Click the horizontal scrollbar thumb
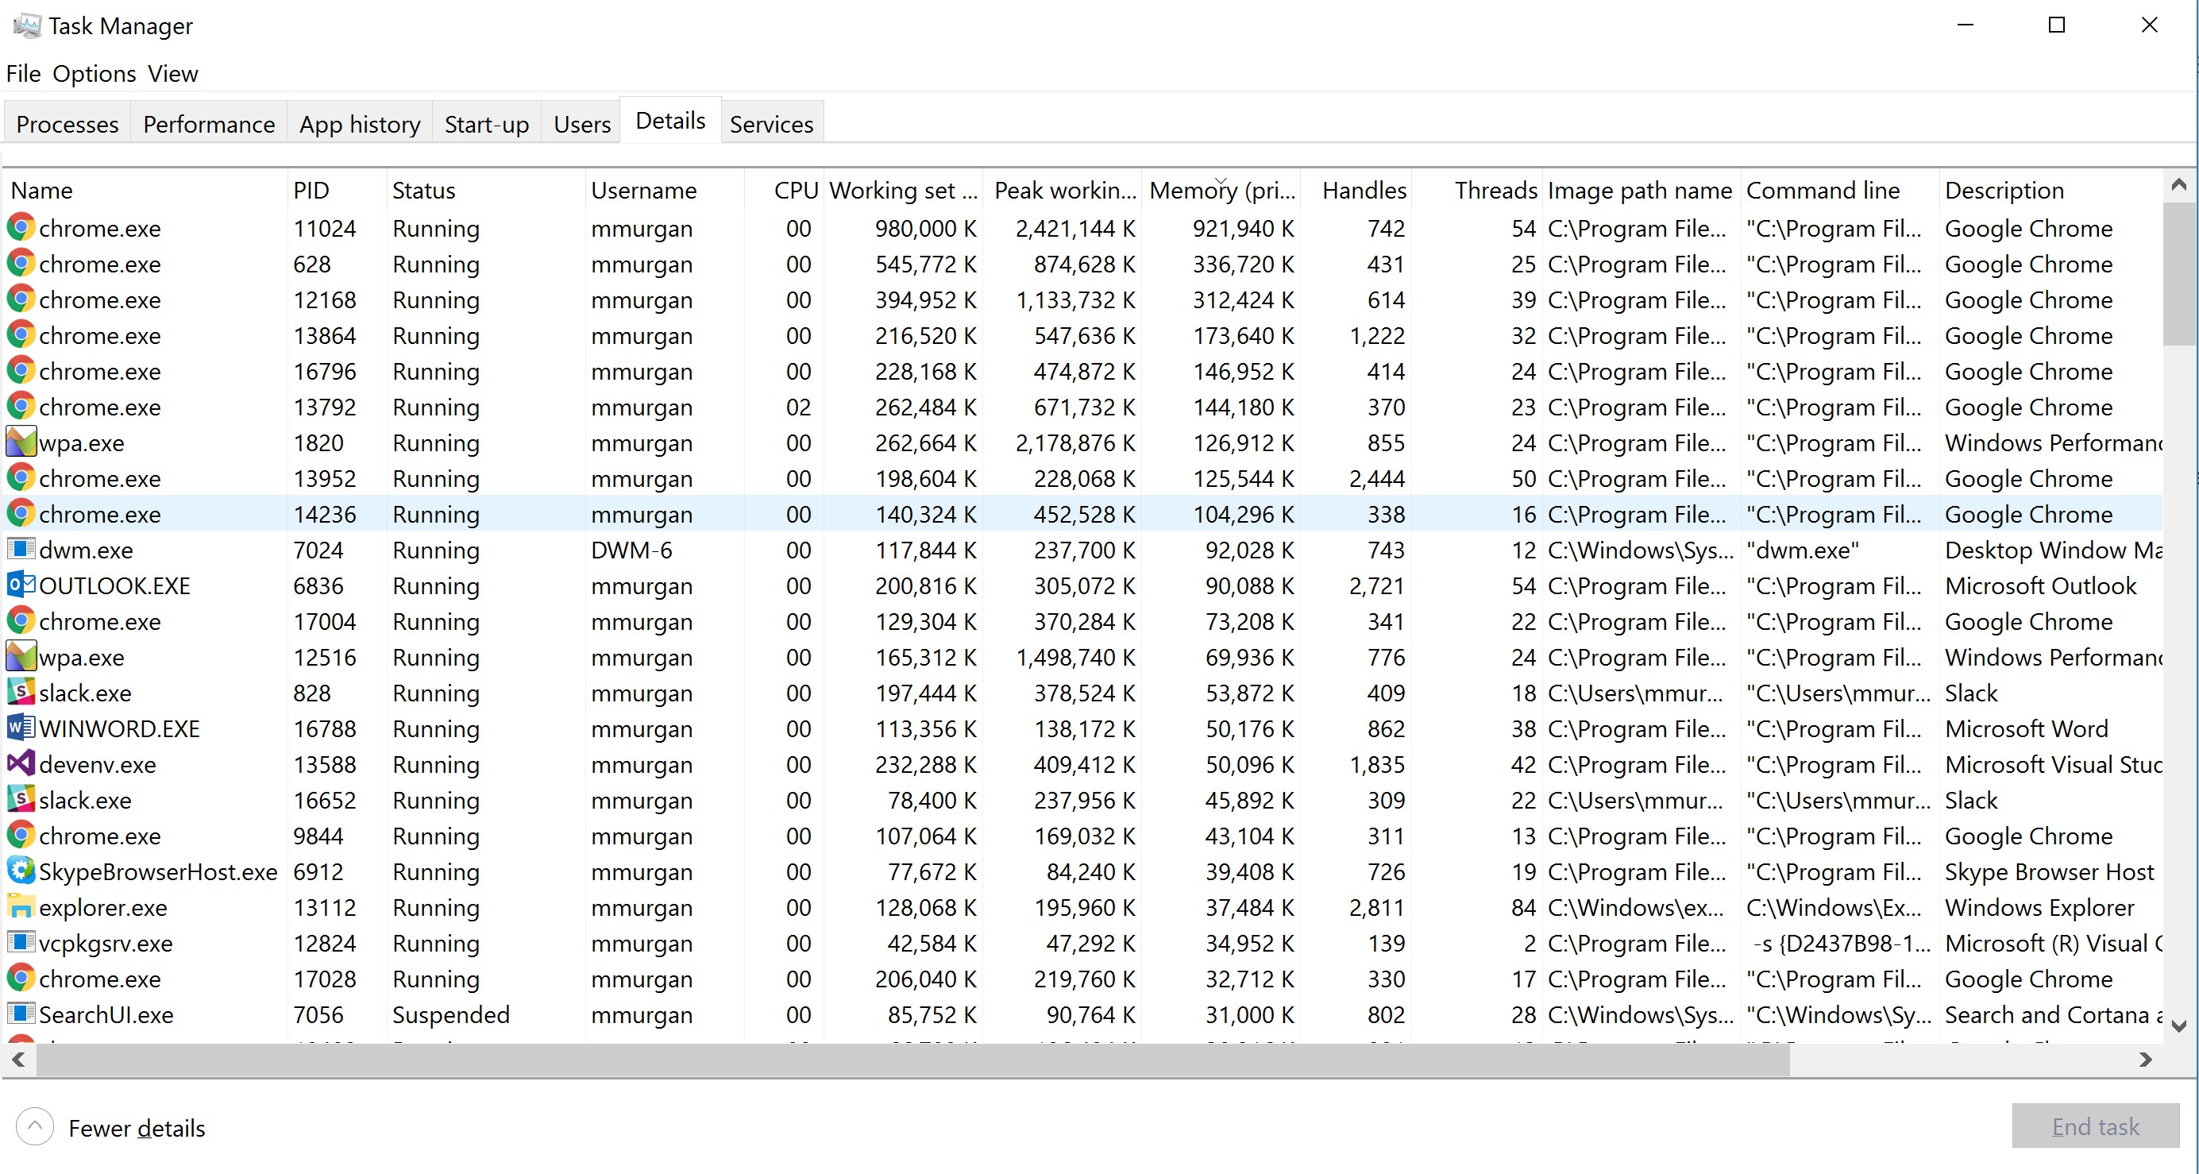The image size is (2199, 1174). 912,1060
